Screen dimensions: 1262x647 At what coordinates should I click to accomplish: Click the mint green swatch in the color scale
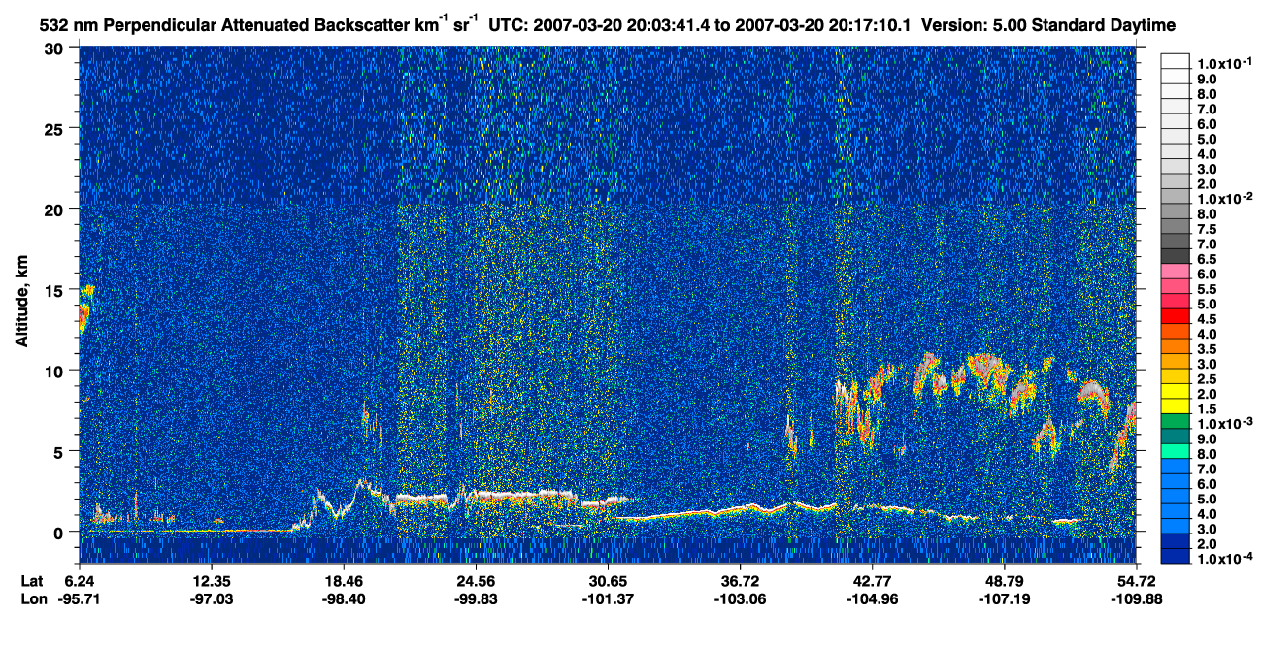point(1175,451)
